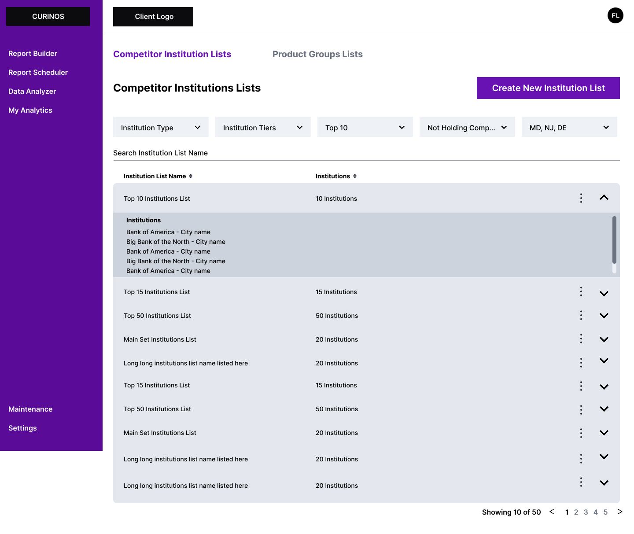Click the "10 Institutions" count cell
Screen dimensions: 634x534
coord(336,199)
